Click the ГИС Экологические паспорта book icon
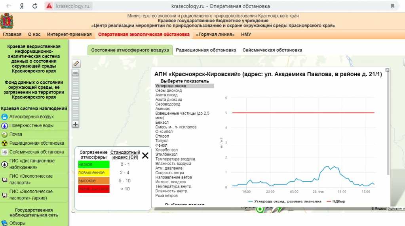Screen dimensions: 405x226 (x=4, y=180)
